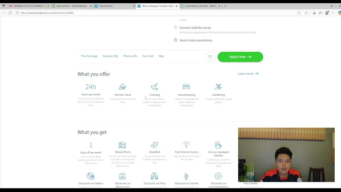
Task: Click the location pin icon beside Connect with the locals
Action: click(175, 27)
